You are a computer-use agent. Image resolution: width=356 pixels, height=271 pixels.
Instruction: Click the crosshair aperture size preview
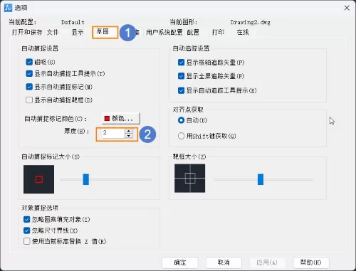click(190, 179)
